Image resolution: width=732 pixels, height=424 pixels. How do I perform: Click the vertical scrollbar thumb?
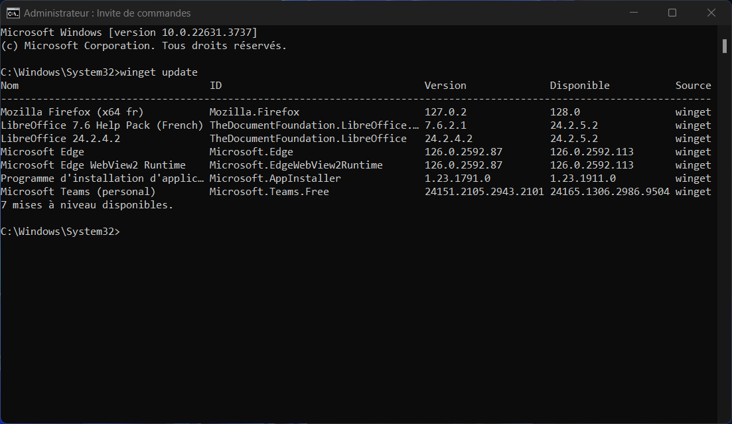tap(725, 46)
